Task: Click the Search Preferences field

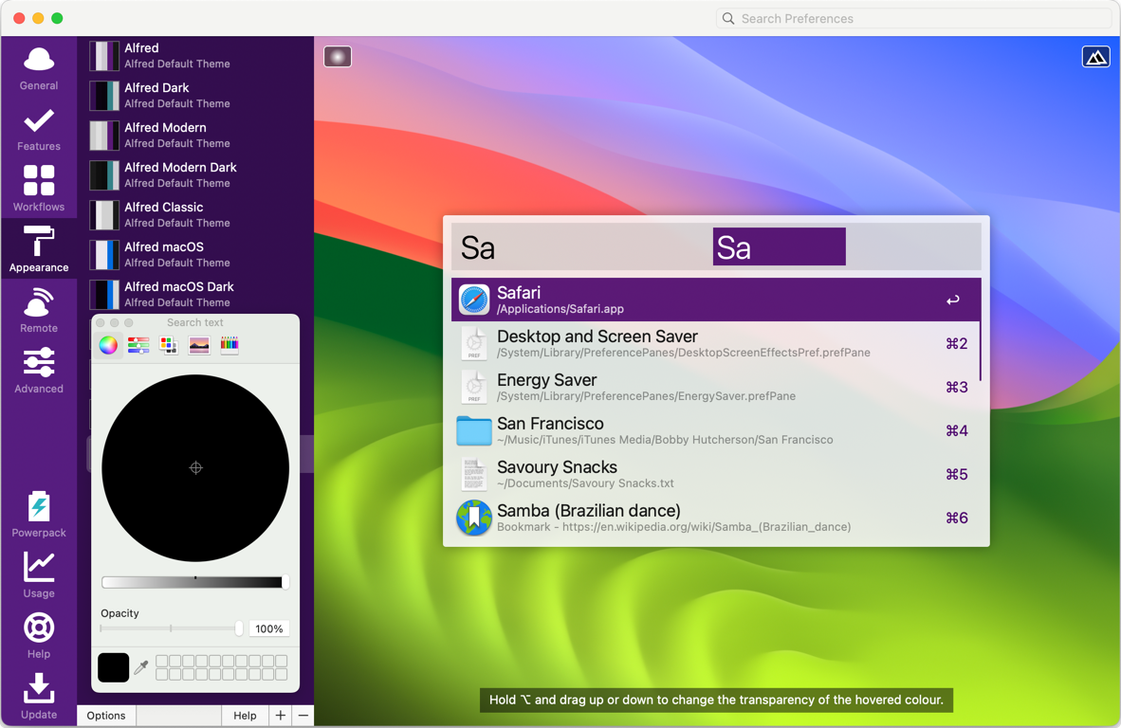Action: (x=913, y=18)
